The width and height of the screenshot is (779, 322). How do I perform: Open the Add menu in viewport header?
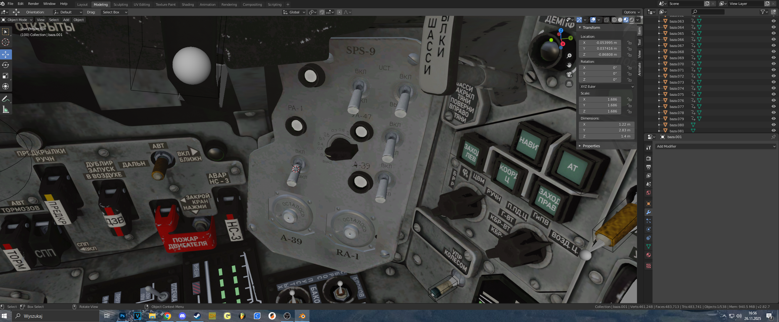(66, 20)
